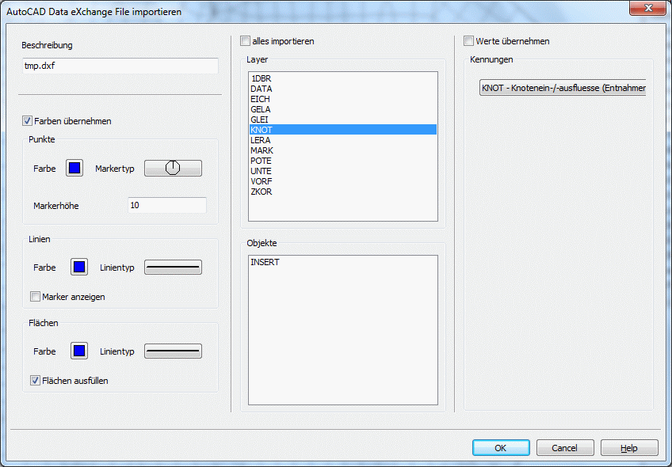Open the Flächen Farbe color swatch
672x467 pixels.
pos(79,351)
